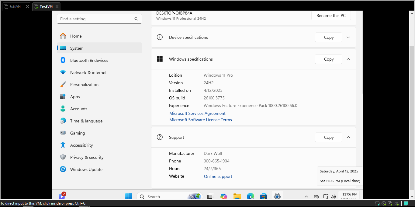This screenshot has width=415, height=207.
Task: Click the Gaming controller icon
Action: pos(63,133)
